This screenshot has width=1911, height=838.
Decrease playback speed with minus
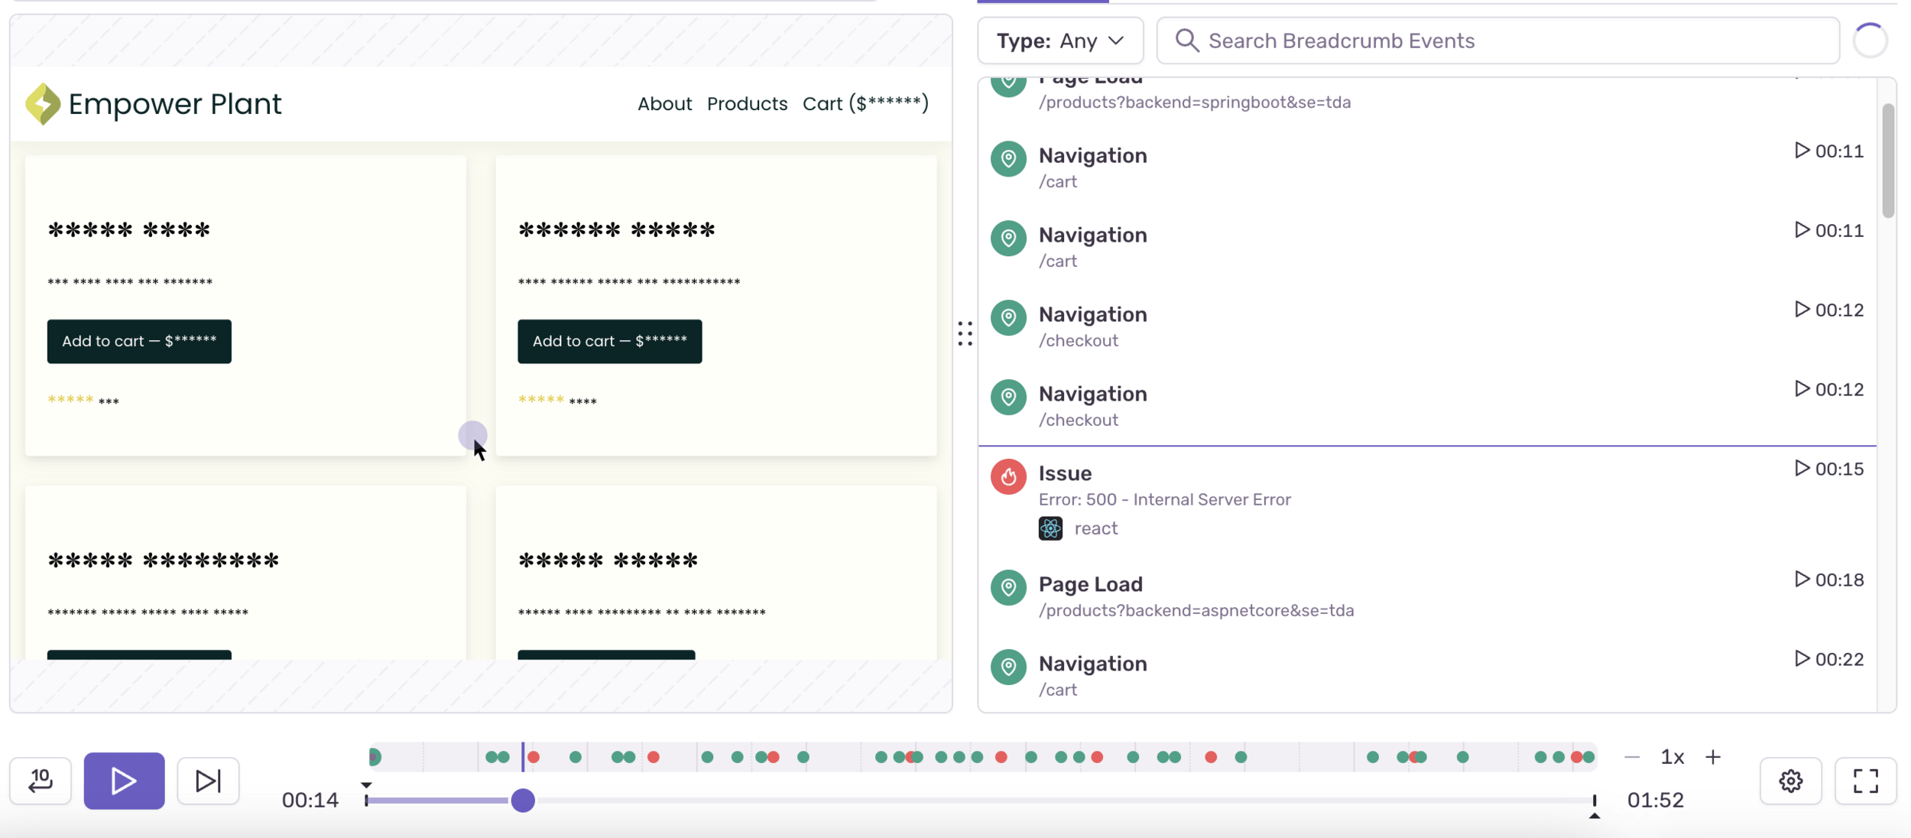coord(1632,757)
